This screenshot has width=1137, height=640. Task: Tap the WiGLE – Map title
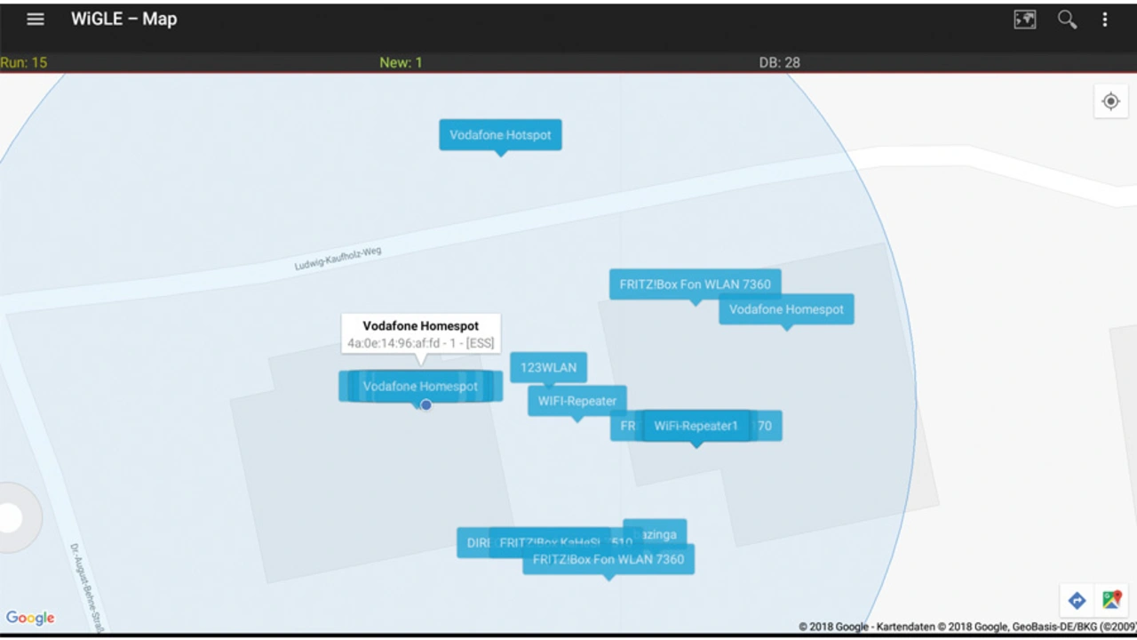click(123, 19)
